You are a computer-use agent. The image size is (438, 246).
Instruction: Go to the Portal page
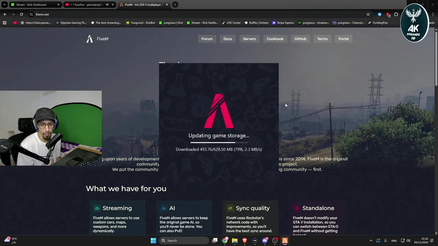(344, 39)
